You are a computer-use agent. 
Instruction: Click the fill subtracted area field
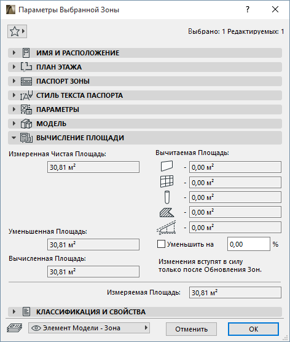click(235, 212)
